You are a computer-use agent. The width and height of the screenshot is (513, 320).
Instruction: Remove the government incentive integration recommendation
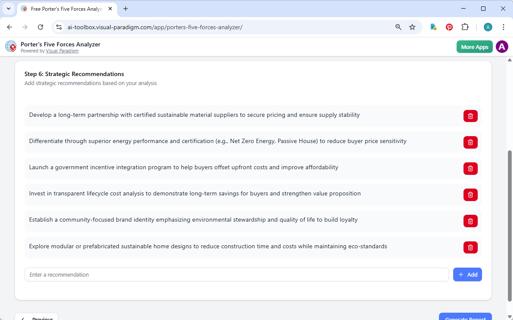coord(470,168)
